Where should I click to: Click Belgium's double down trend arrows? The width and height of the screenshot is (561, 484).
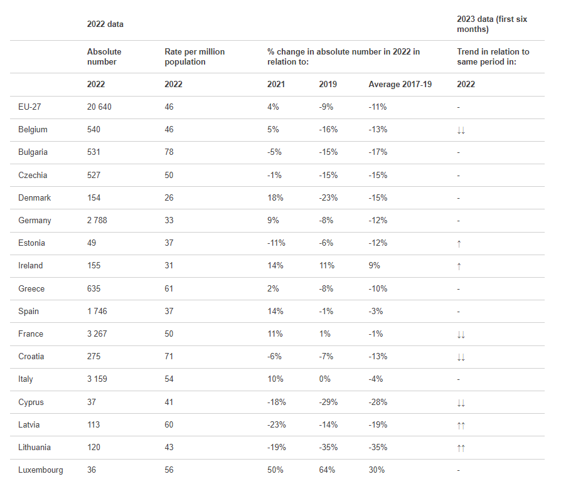(461, 130)
